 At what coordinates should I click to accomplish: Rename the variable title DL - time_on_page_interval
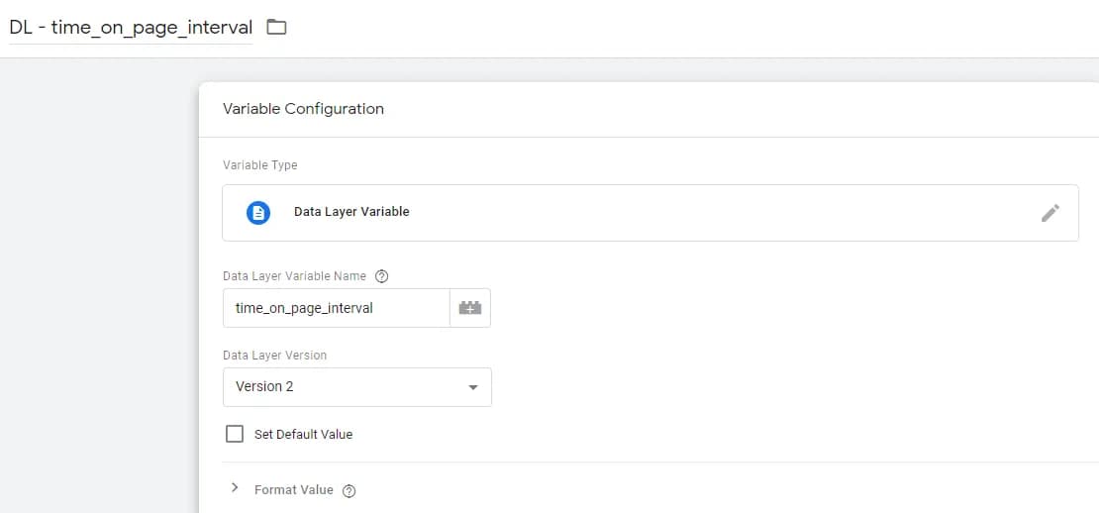click(131, 27)
